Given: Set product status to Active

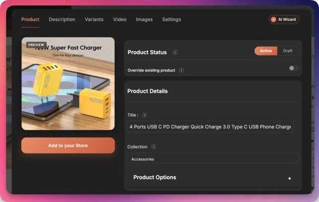Looking at the screenshot, I should pyautogui.click(x=266, y=51).
